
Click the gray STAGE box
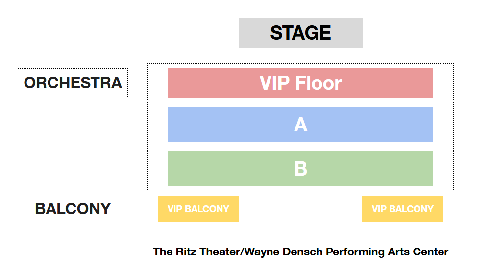pyautogui.click(x=300, y=33)
